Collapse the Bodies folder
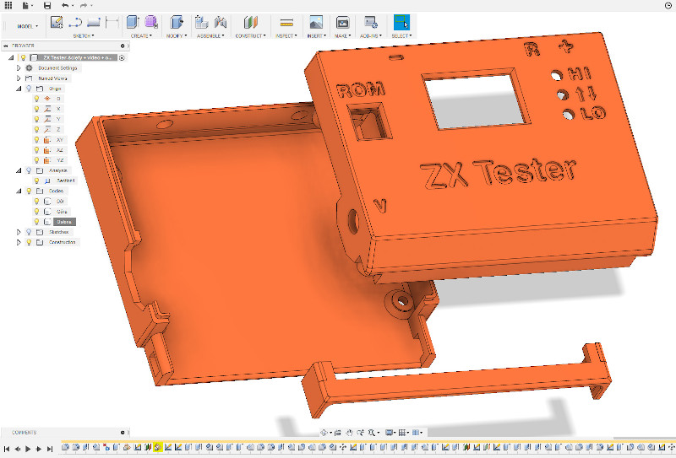Image resolution: width=676 pixels, height=458 pixels. click(19, 191)
